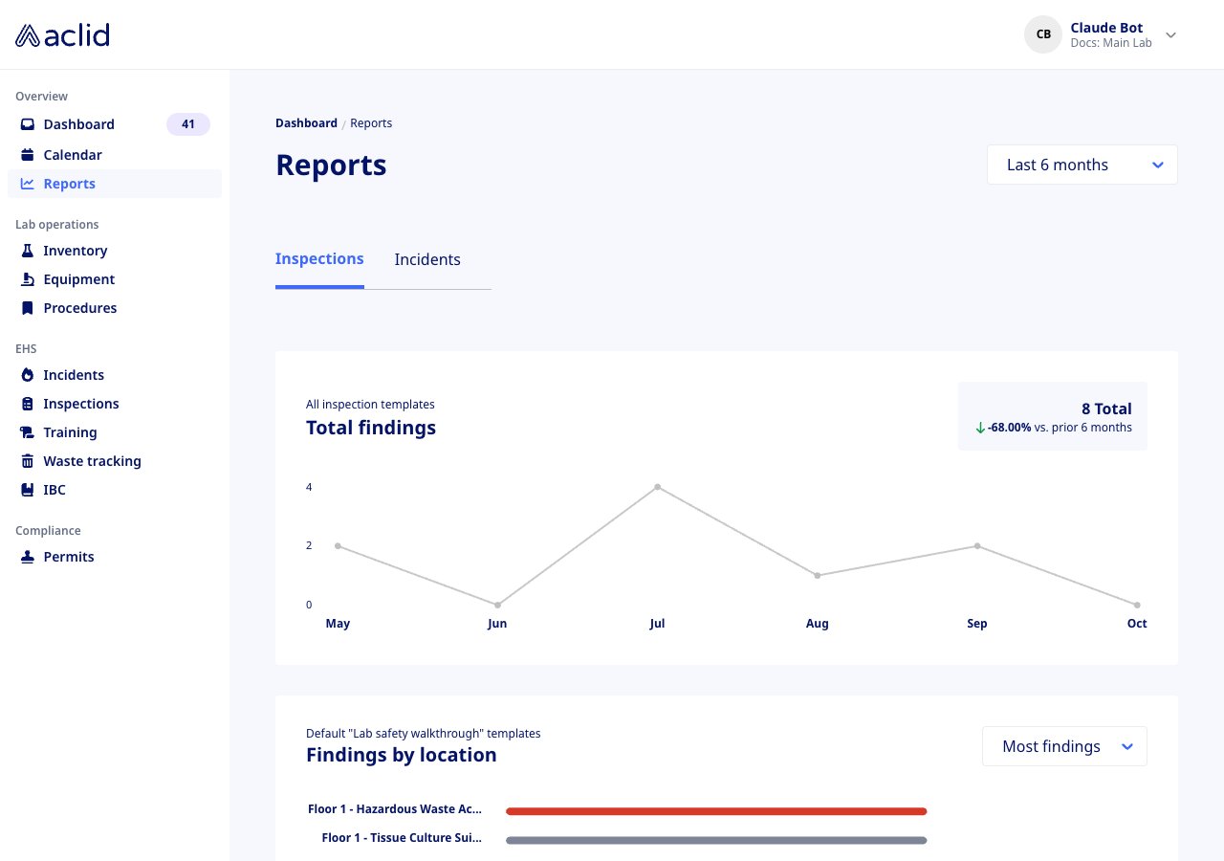Image resolution: width=1224 pixels, height=861 pixels.
Task: Click the Inventory flask icon
Action: pyautogui.click(x=28, y=251)
